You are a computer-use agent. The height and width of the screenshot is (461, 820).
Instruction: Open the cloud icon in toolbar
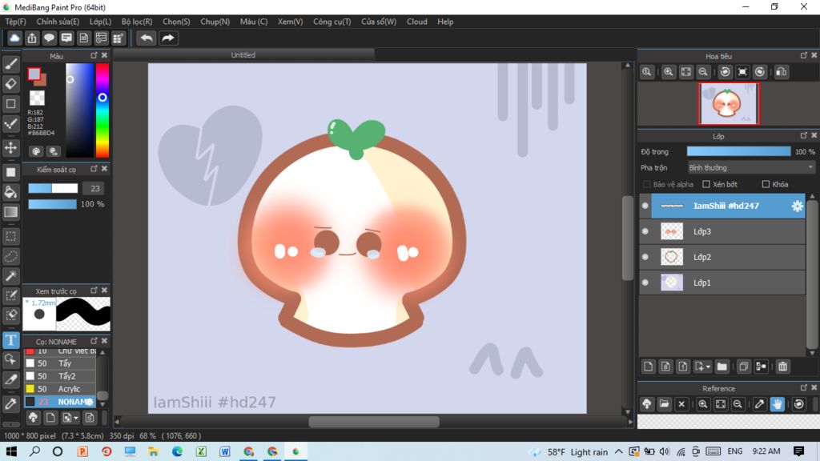point(14,38)
